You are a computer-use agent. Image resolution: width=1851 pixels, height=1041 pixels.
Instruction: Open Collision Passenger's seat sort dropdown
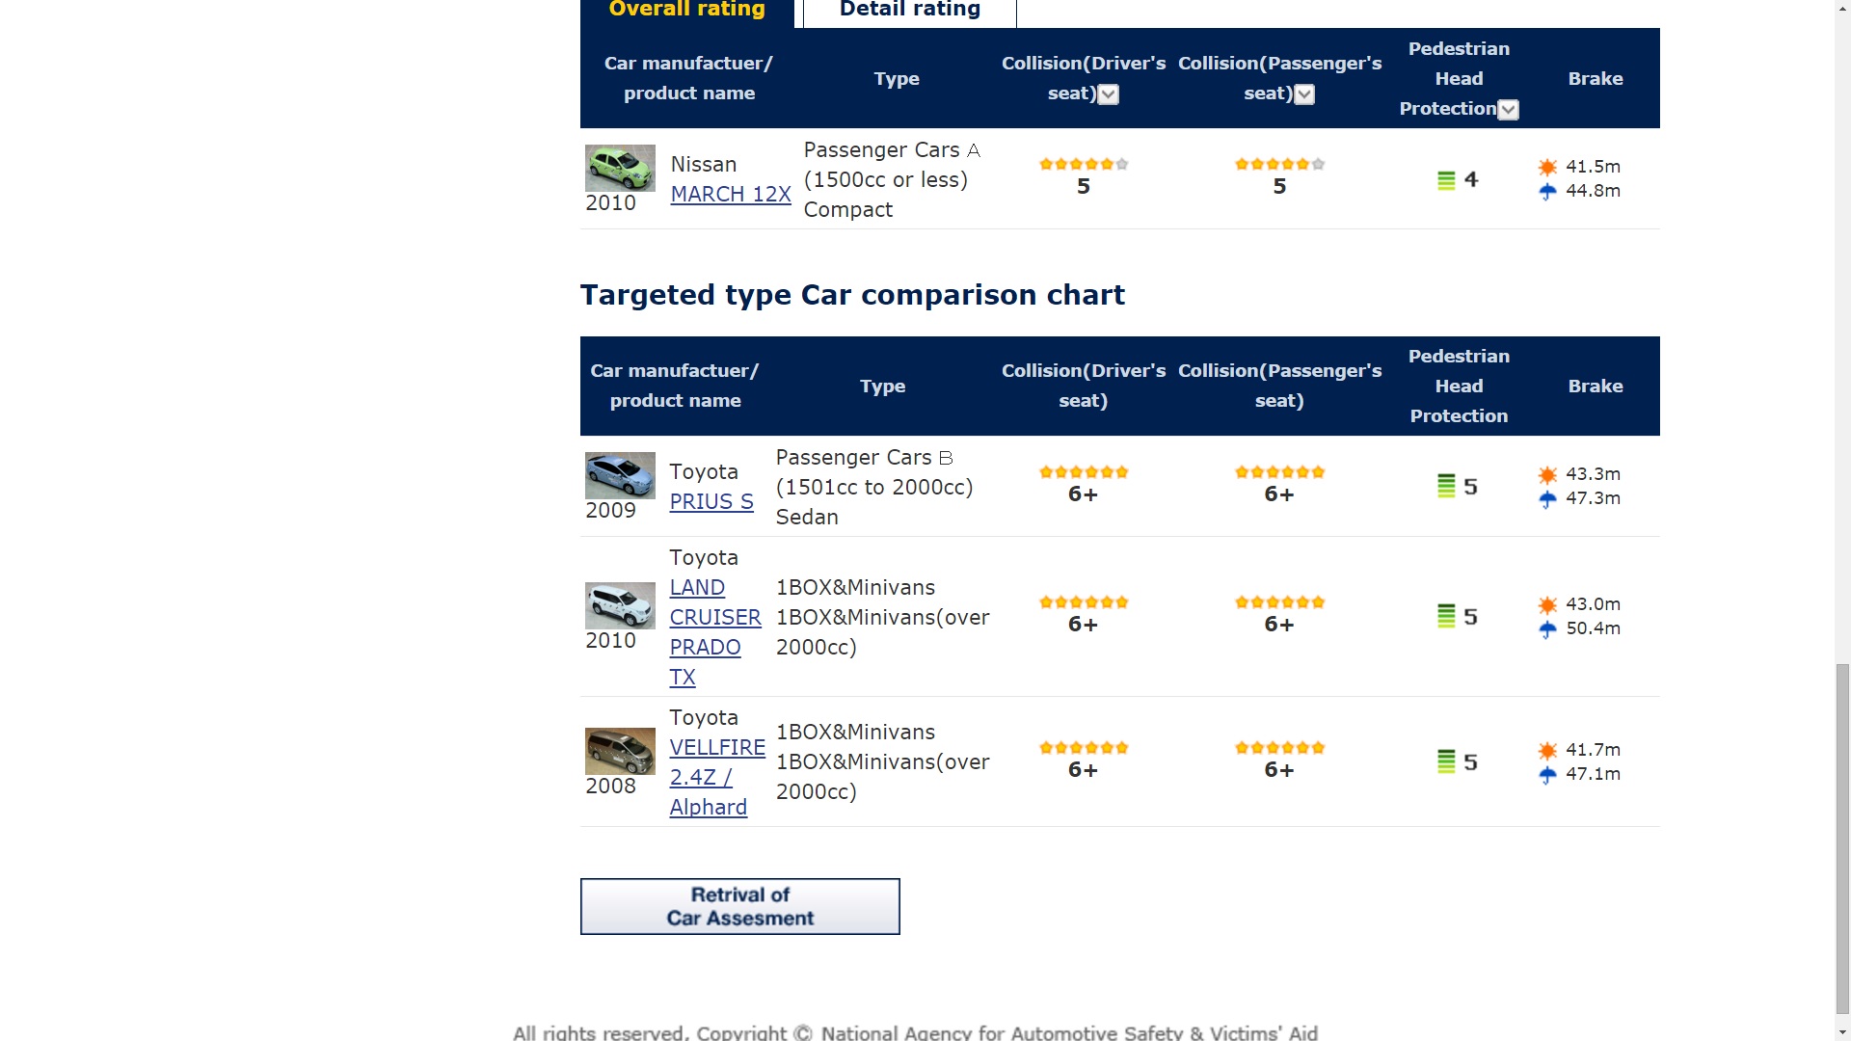[x=1304, y=94]
